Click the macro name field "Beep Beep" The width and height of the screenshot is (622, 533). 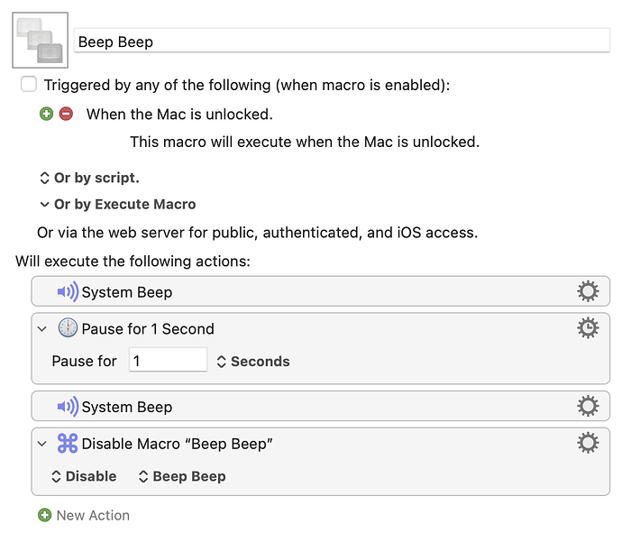341,41
